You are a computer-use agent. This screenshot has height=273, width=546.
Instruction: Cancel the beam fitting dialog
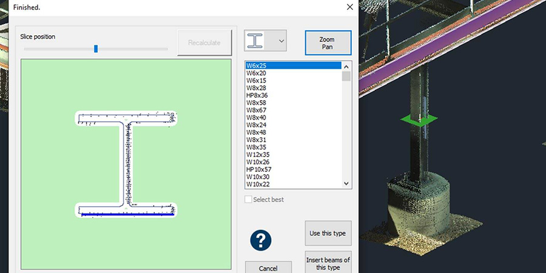(268, 268)
